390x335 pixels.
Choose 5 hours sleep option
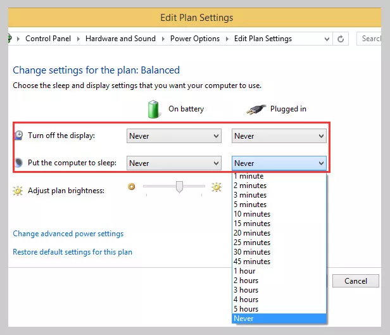click(x=279, y=309)
